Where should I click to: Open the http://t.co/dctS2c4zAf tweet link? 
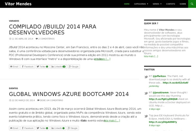[x=175, y=83]
